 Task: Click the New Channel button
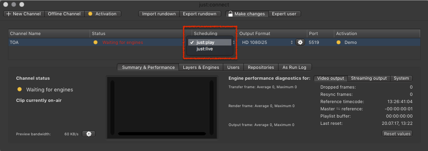point(24,14)
